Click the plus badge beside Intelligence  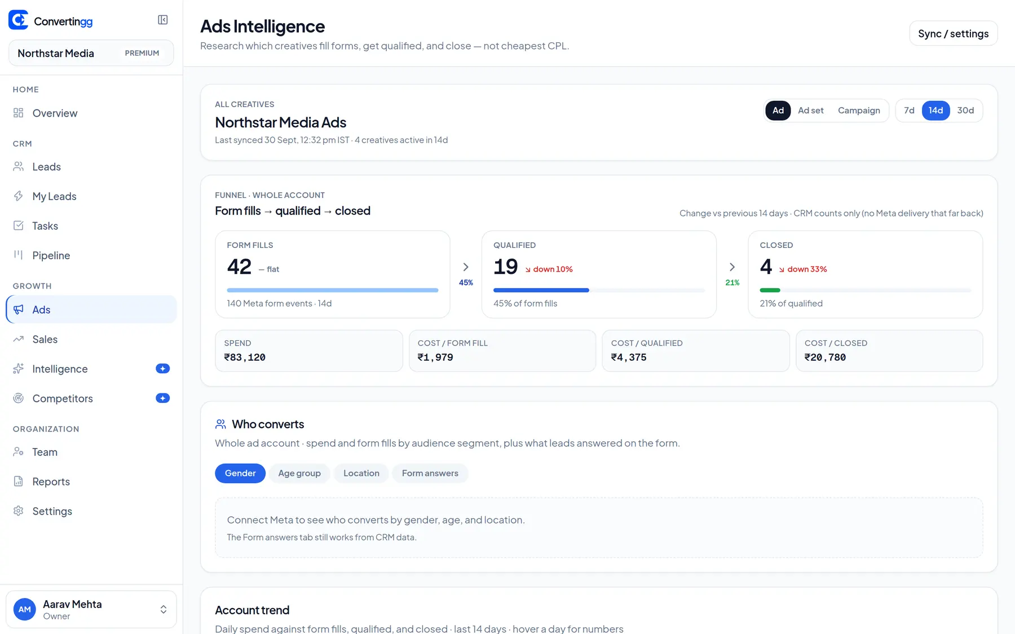click(163, 369)
